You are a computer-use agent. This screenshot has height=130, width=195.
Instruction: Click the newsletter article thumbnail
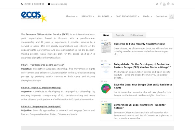pyautogui.click(x=106, y=48)
